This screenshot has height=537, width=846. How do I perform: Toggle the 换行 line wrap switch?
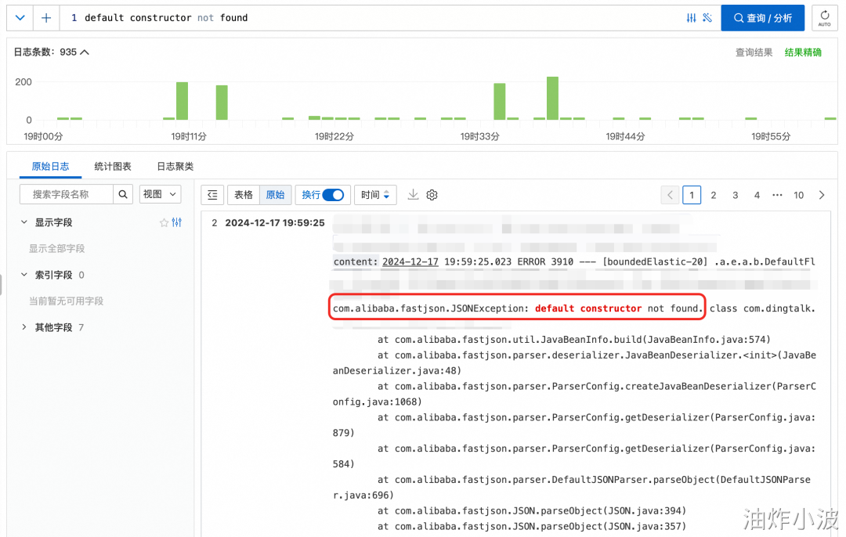coord(334,195)
